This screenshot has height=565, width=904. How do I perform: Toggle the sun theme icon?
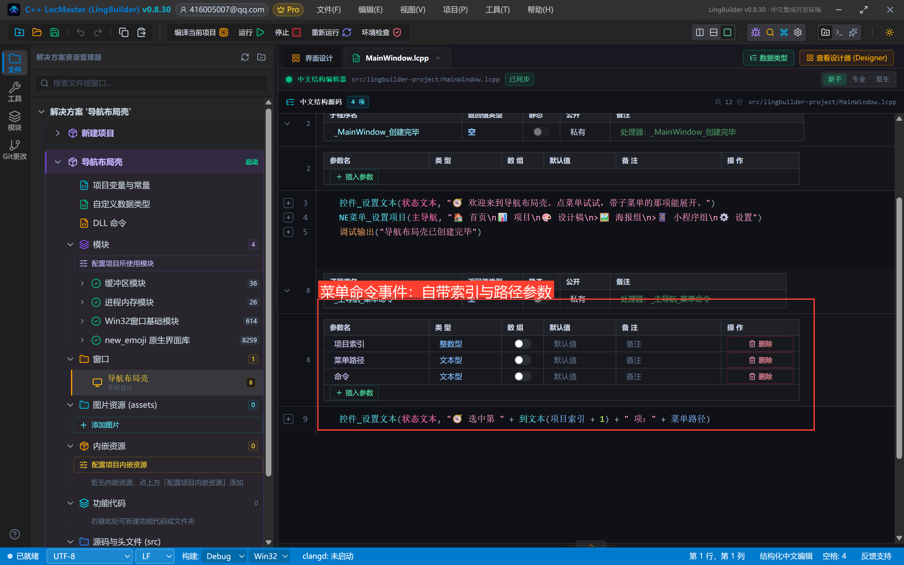pos(890,33)
